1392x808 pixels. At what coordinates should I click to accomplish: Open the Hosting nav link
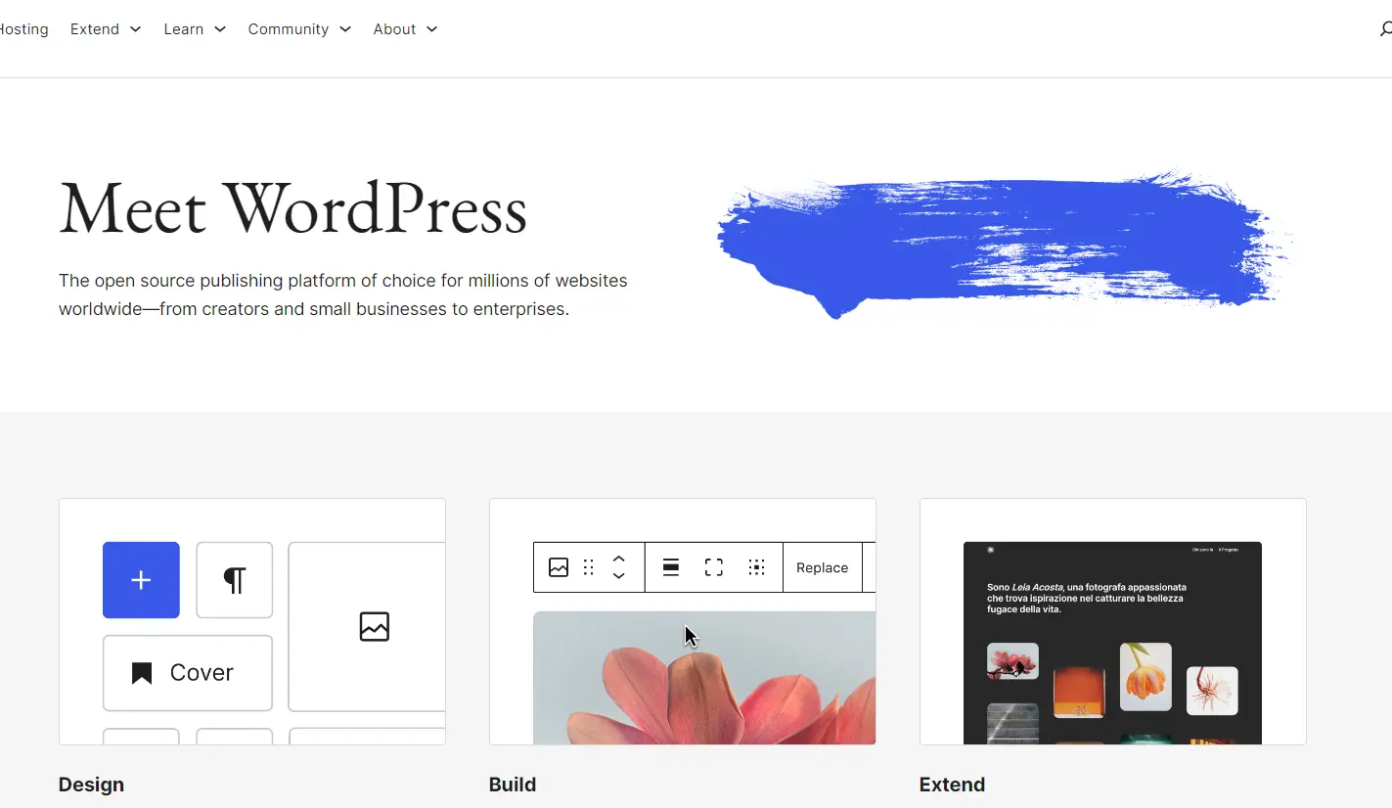23,29
